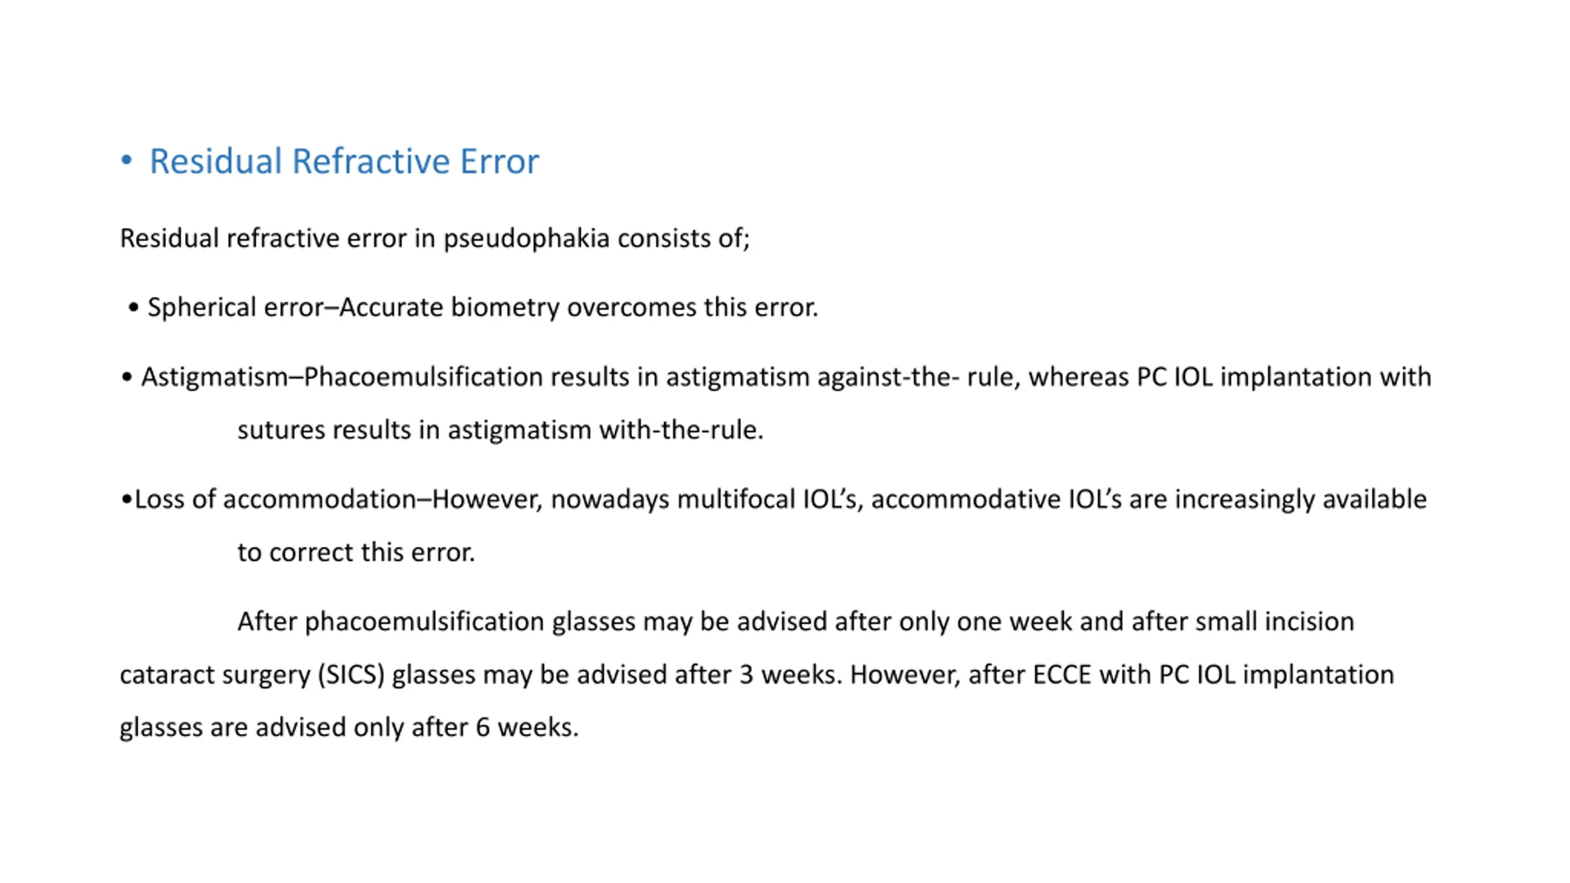Click 'Accurate biometry overcomes this error' phrase
1570x883 pixels.
tap(578, 307)
